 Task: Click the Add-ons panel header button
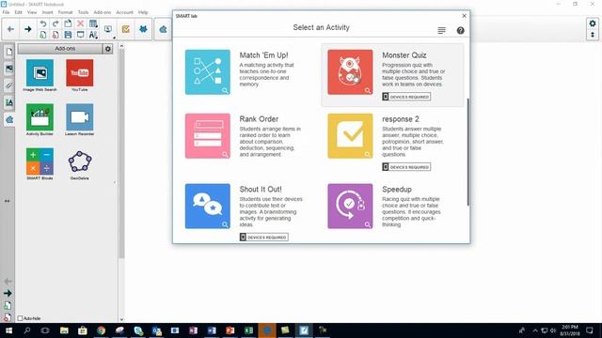point(60,49)
